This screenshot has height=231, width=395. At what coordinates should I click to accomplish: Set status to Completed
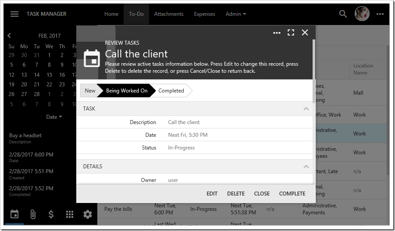[171, 91]
